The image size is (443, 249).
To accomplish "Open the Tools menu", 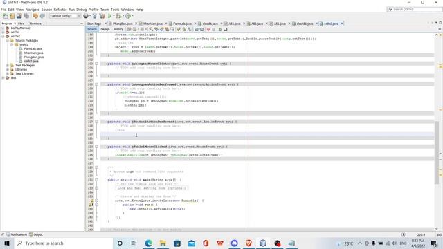I will pos(115,10).
